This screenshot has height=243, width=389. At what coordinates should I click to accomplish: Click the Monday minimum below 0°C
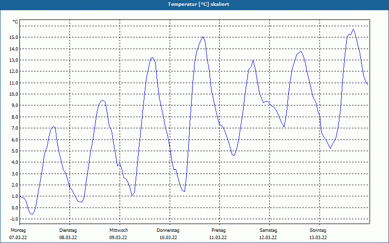pos(32,214)
